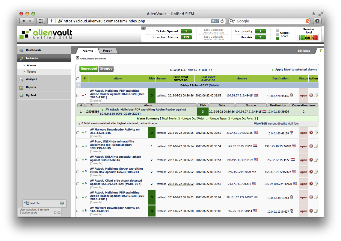Select alarm 7 checkbox
341x241 pixels.
[x=78, y=197]
